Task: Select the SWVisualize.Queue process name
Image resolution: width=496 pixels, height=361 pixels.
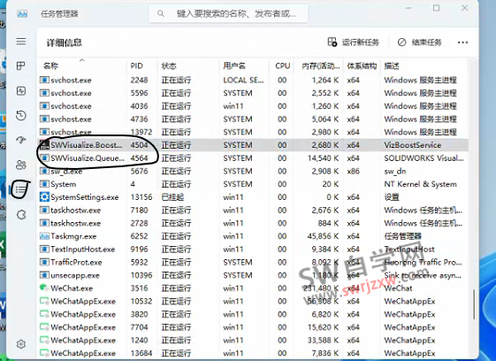Action: click(88, 158)
